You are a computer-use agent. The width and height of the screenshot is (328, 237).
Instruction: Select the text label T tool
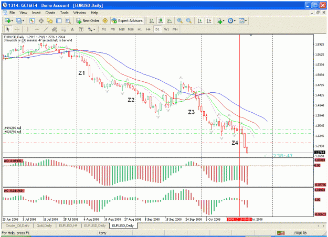coord(81,29)
